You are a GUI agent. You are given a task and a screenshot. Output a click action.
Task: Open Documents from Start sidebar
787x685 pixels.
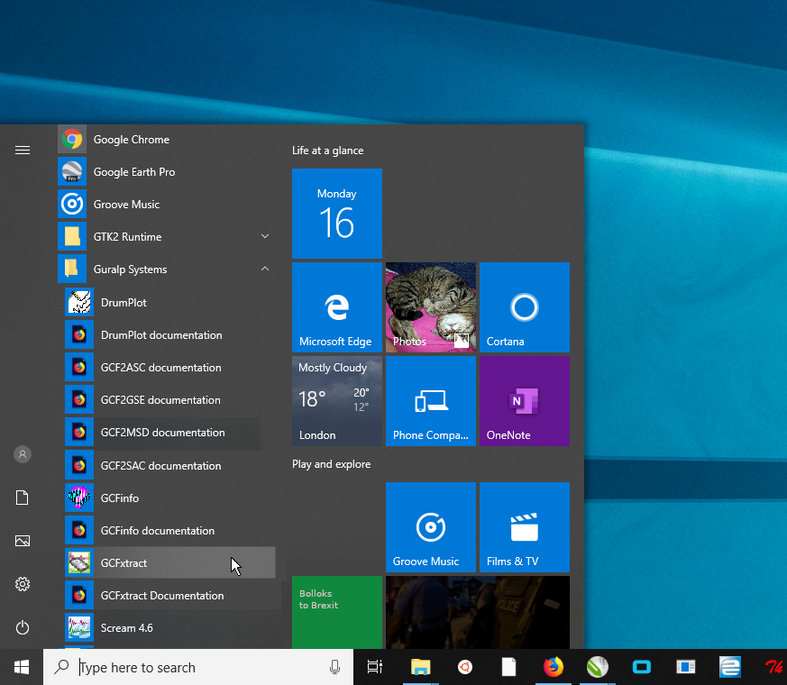click(x=22, y=498)
